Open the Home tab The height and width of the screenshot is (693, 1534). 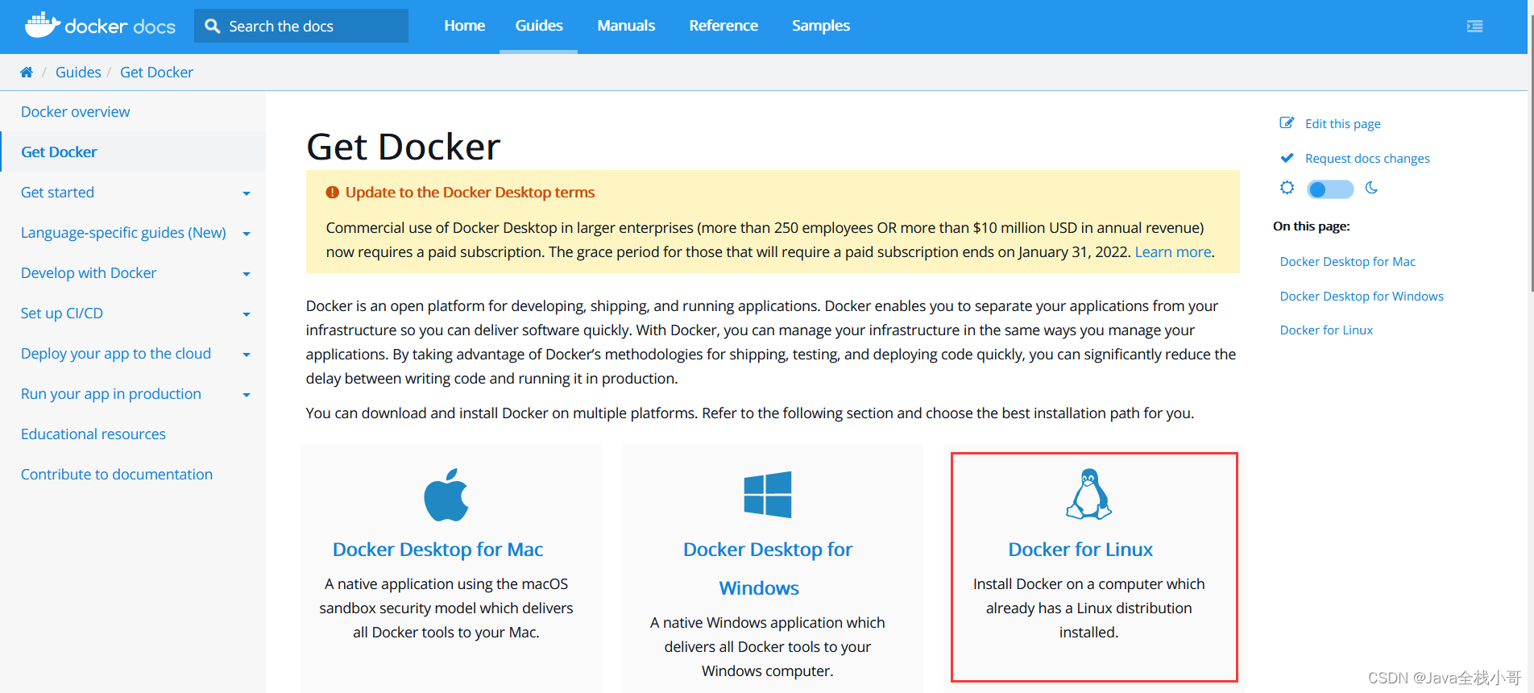tap(465, 26)
